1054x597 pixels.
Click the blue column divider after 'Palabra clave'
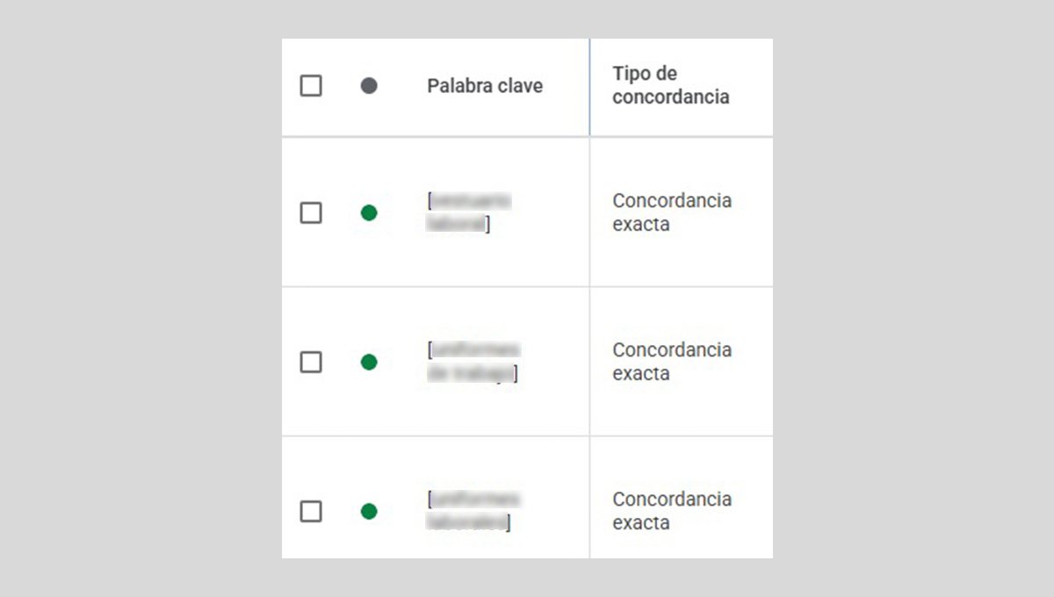589,86
